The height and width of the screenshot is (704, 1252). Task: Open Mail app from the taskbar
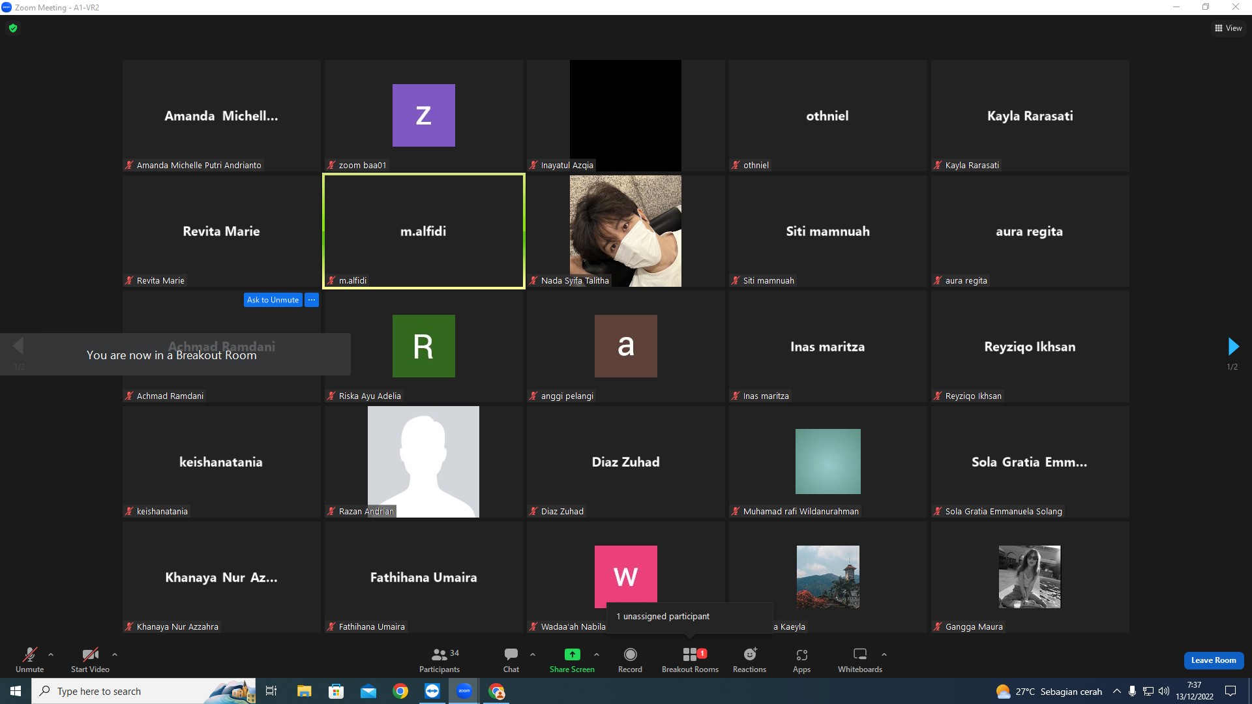(x=368, y=691)
